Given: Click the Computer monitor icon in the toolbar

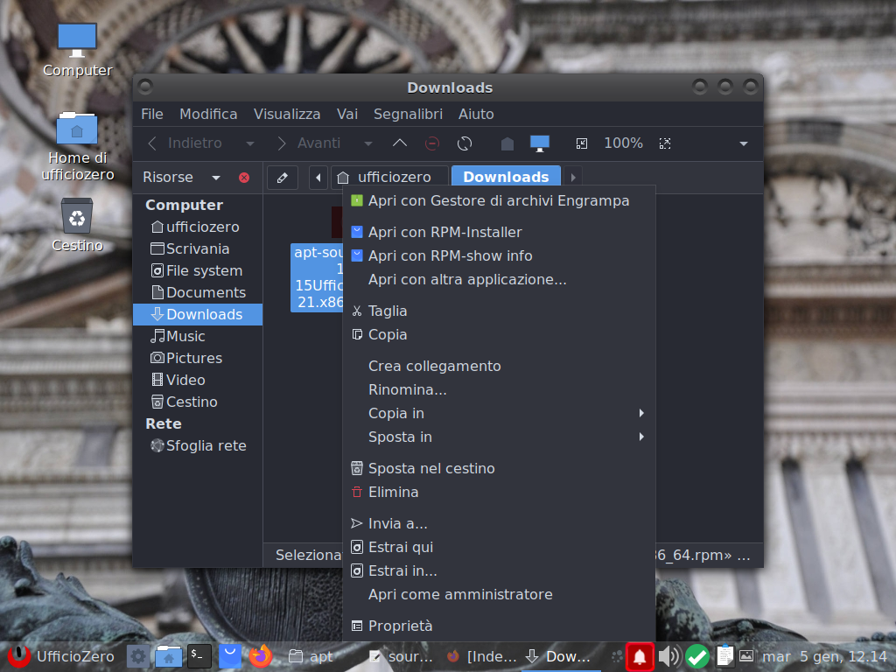Looking at the screenshot, I should (x=540, y=143).
